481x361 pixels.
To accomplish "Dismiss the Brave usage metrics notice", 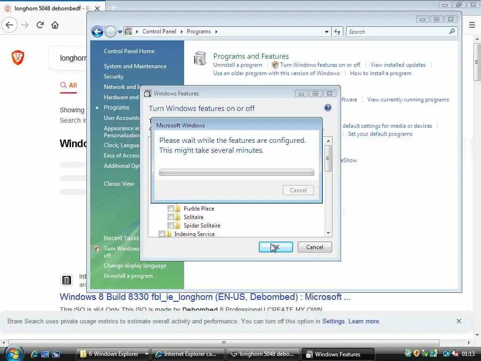I will (458, 321).
